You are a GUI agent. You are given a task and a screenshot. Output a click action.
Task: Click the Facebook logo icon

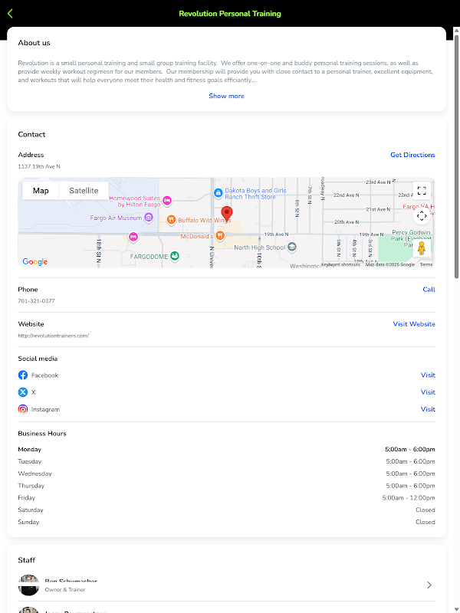pos(23,375)
